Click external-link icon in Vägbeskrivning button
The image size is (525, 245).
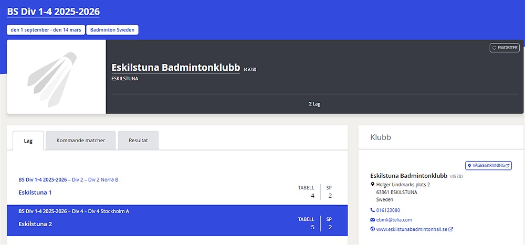[508, 166]
